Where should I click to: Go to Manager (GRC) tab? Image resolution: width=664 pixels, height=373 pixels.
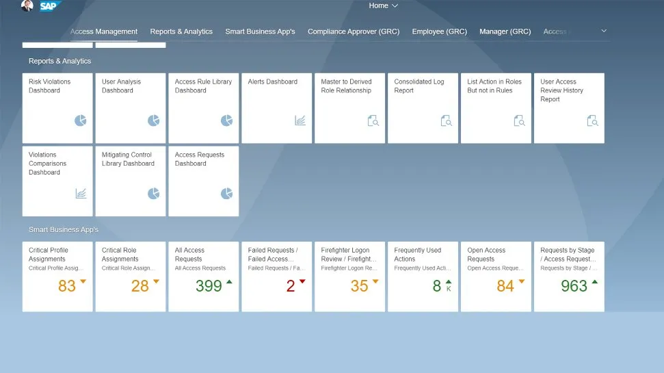[505, 31]
